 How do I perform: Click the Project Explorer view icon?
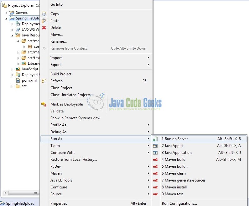coord(4,5)
